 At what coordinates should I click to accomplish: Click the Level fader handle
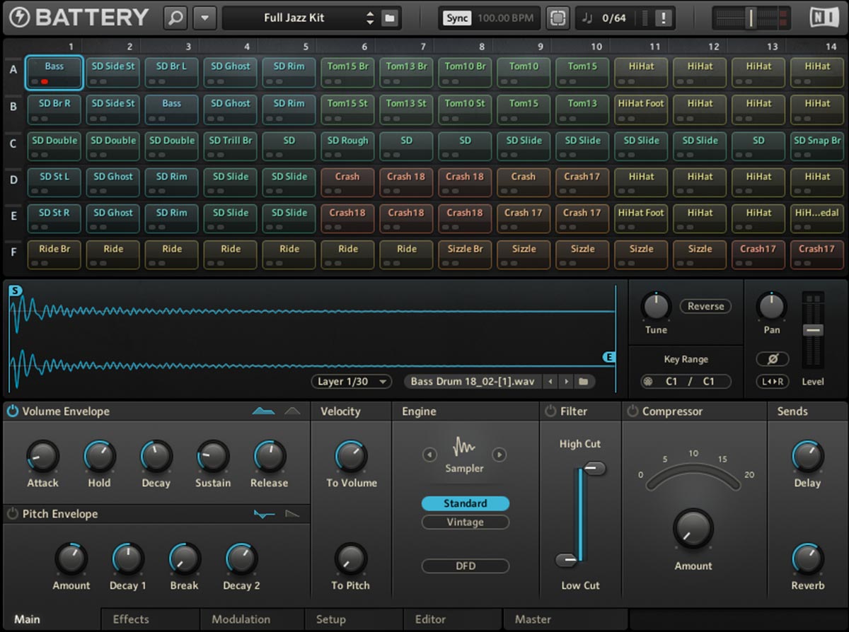point(813,329)
